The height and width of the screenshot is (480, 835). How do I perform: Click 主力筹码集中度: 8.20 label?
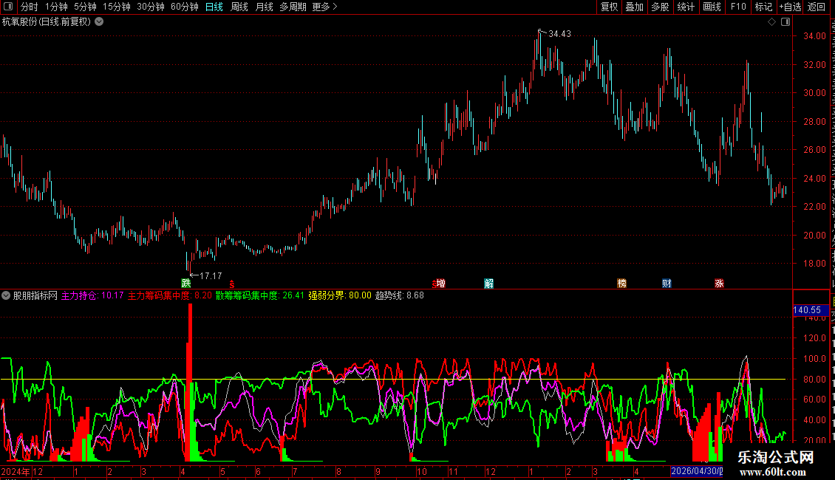click(x=170, y=295)
